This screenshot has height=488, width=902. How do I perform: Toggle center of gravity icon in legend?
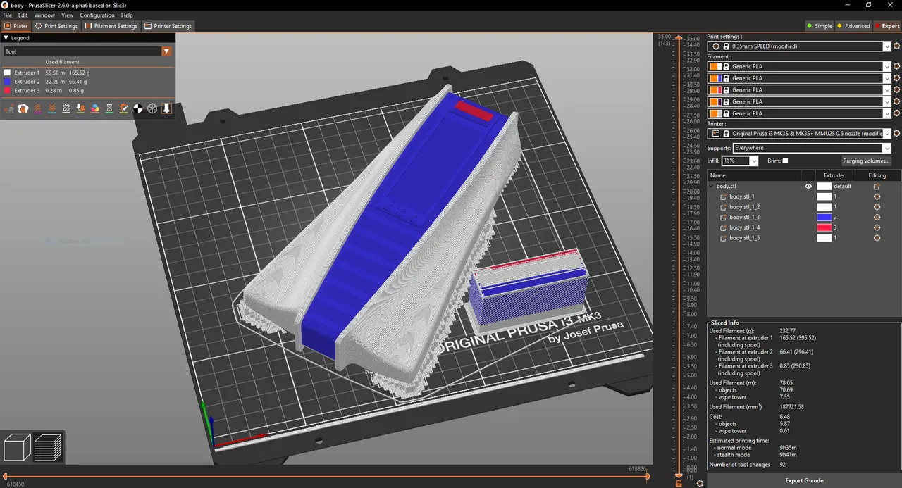(x=138, y=108)
